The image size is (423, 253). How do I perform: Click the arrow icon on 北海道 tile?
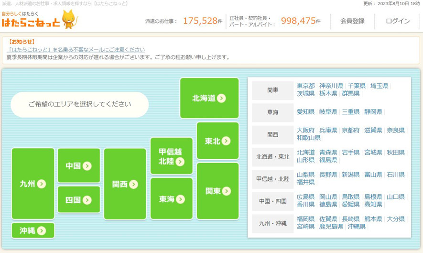221,99
